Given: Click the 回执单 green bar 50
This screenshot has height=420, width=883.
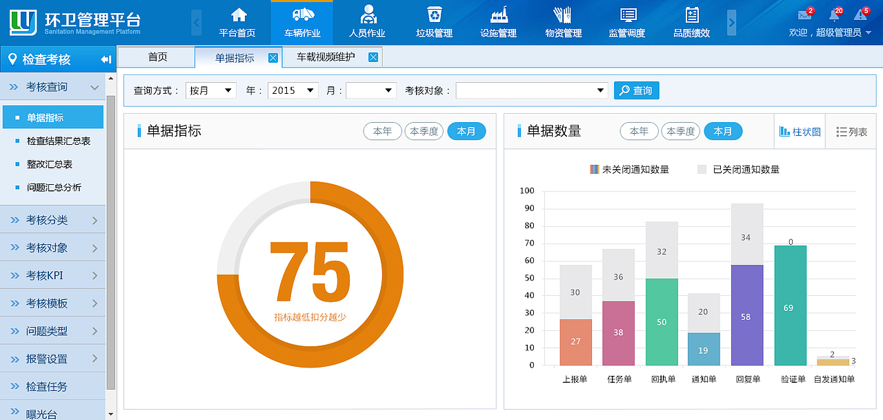Looking at the screenshot, I should point(662,322).
